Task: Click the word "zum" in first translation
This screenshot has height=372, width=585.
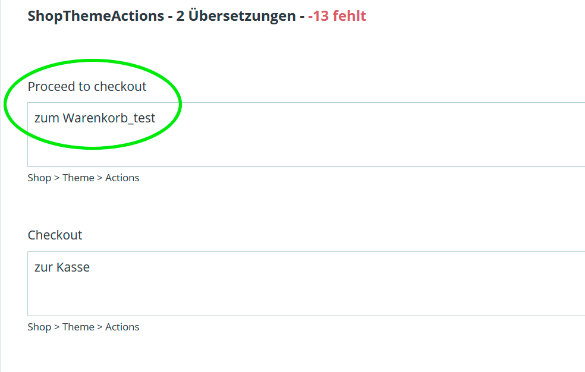Action: pyautogui.click(x=47, y=118)
